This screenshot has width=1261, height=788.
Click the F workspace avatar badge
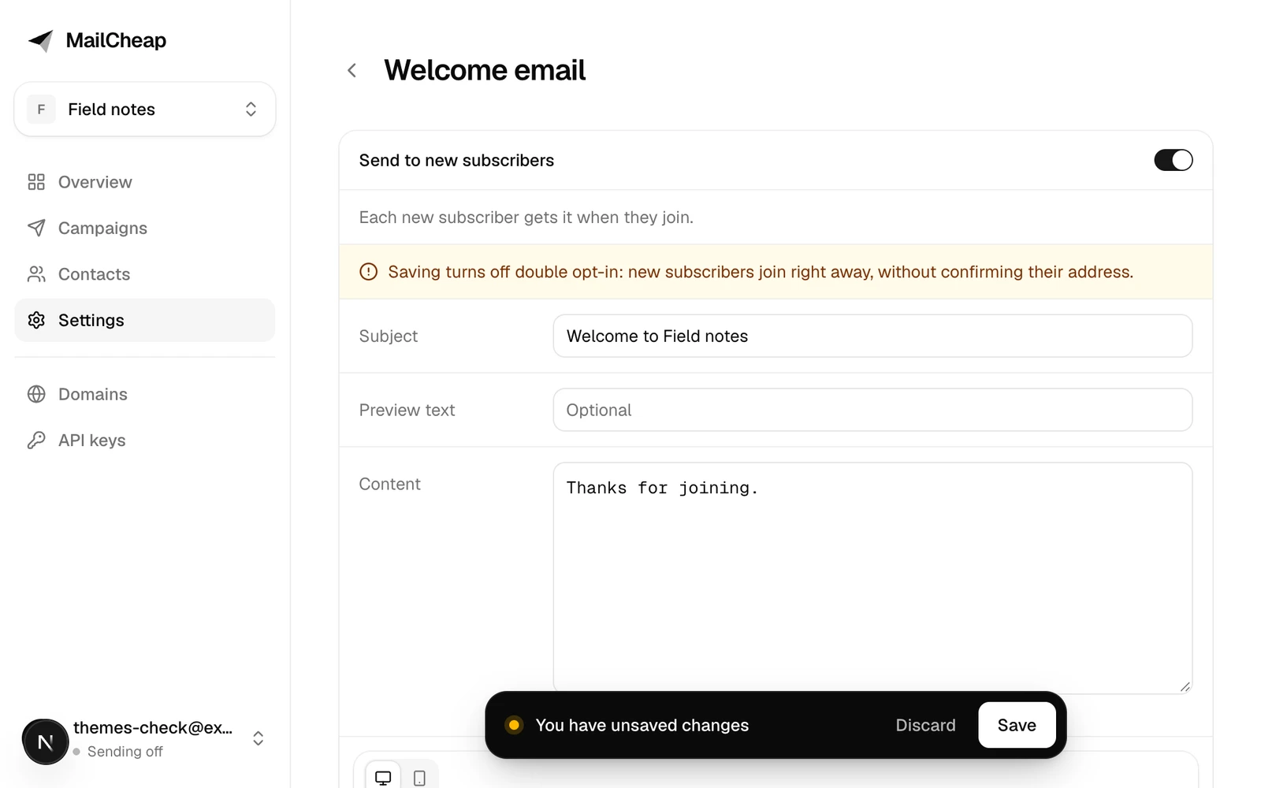[41, 110]
